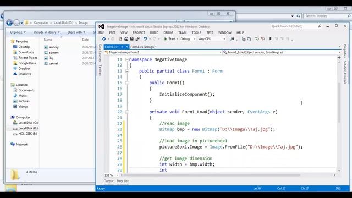
Task: Pin the Form1.cs tab
Action: pyautogui.click(x=122, y=47)
